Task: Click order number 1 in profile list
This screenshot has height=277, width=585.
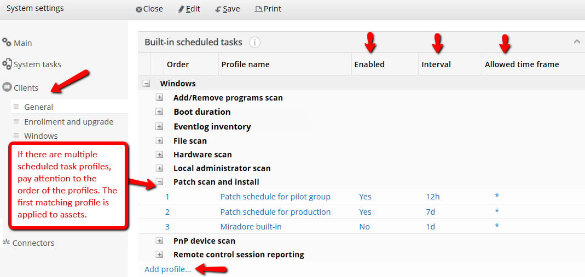Action: (x=167, y=197)
